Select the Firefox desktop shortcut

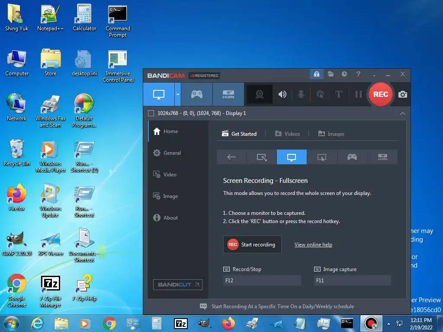[x=17, y=197]
